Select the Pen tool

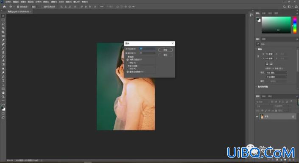(x=3, y=77)
